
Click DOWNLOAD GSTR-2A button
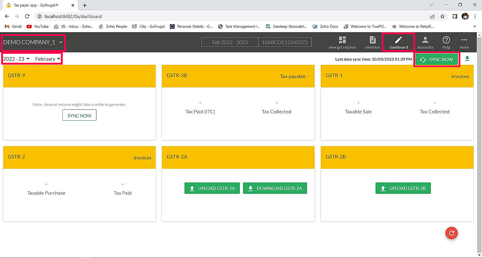pos(275,188)
